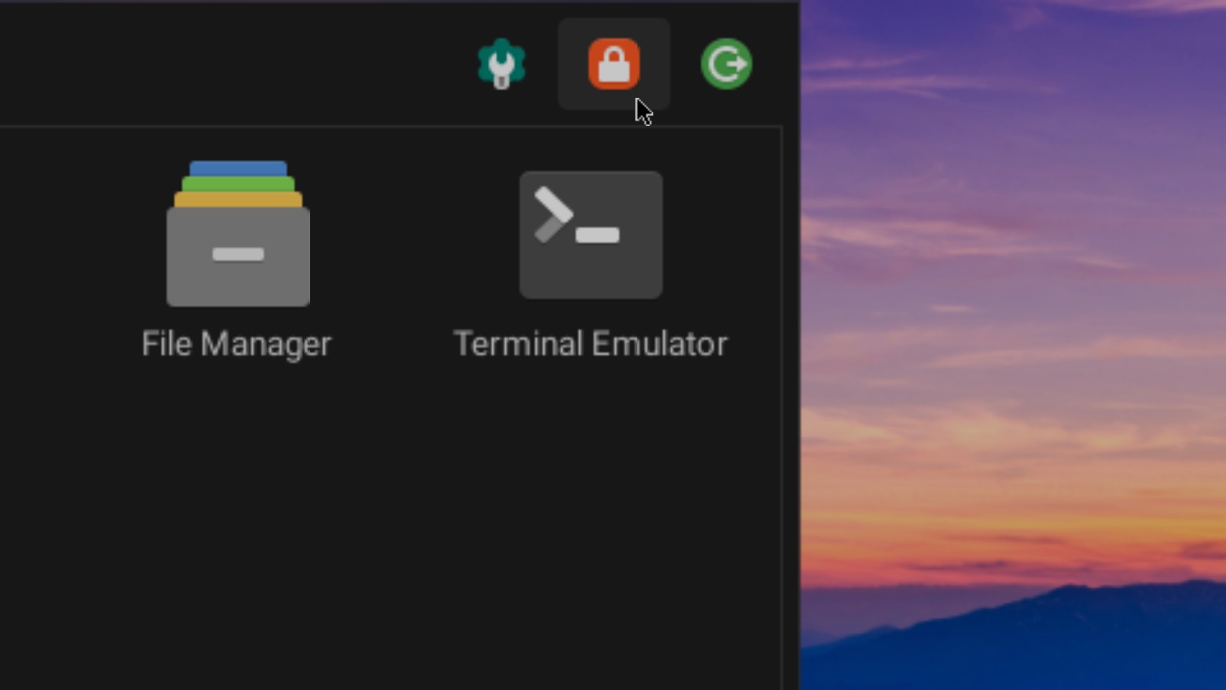This screenshot has height=690, width=1226.
Task: Click the Terminal Emulator label text
Action: [x=589, y=344]
